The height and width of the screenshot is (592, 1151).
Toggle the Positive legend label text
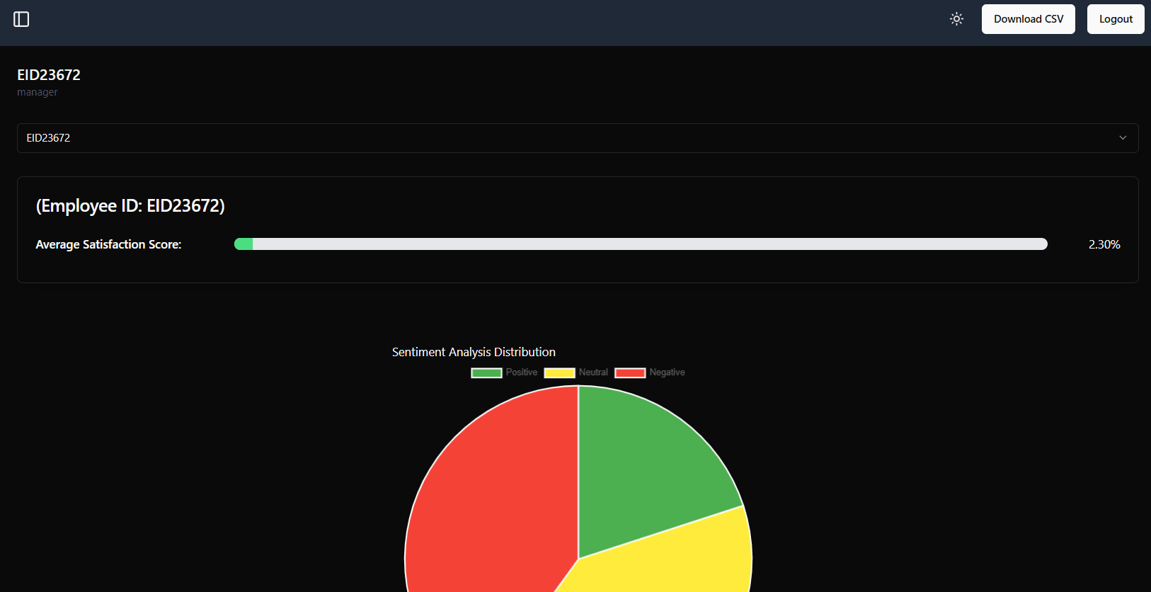522,372
